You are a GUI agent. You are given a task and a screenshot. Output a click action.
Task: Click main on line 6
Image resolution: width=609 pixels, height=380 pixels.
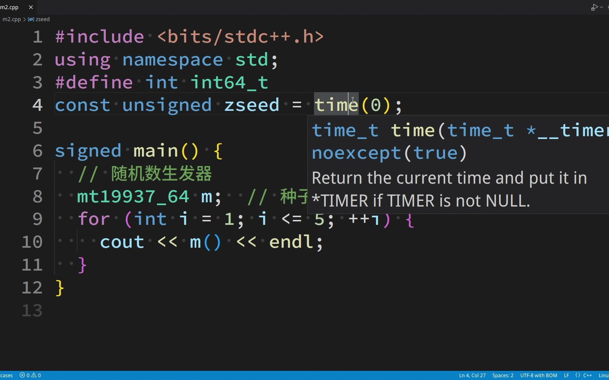(156, 151)
